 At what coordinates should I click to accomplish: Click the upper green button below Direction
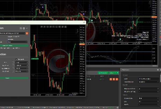coord(14,46)
